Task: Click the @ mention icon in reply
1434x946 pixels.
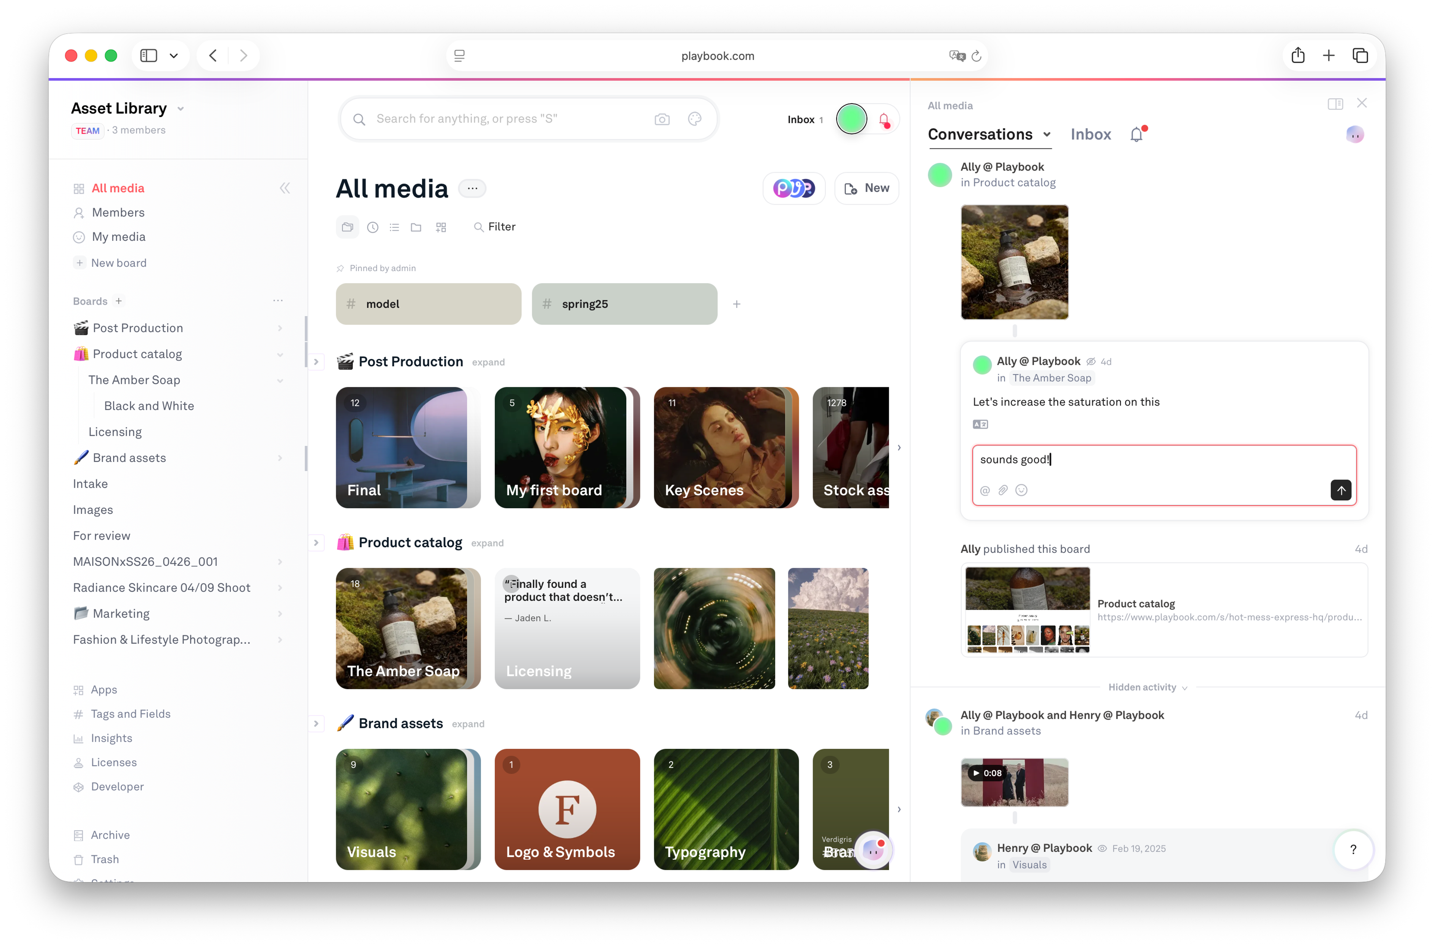Action: coord(984,490)
